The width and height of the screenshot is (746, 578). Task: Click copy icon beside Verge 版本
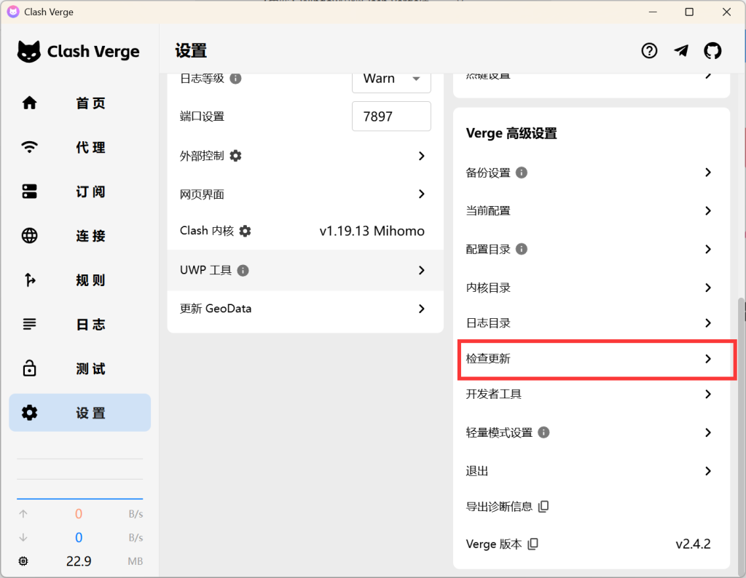(x=533, y=544)
